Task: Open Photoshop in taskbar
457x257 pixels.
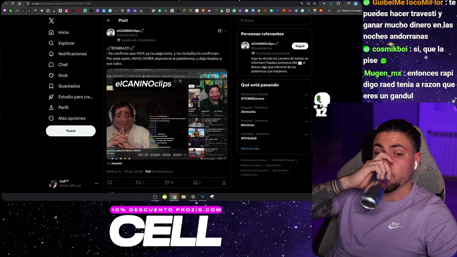Action: pos(202,197)
